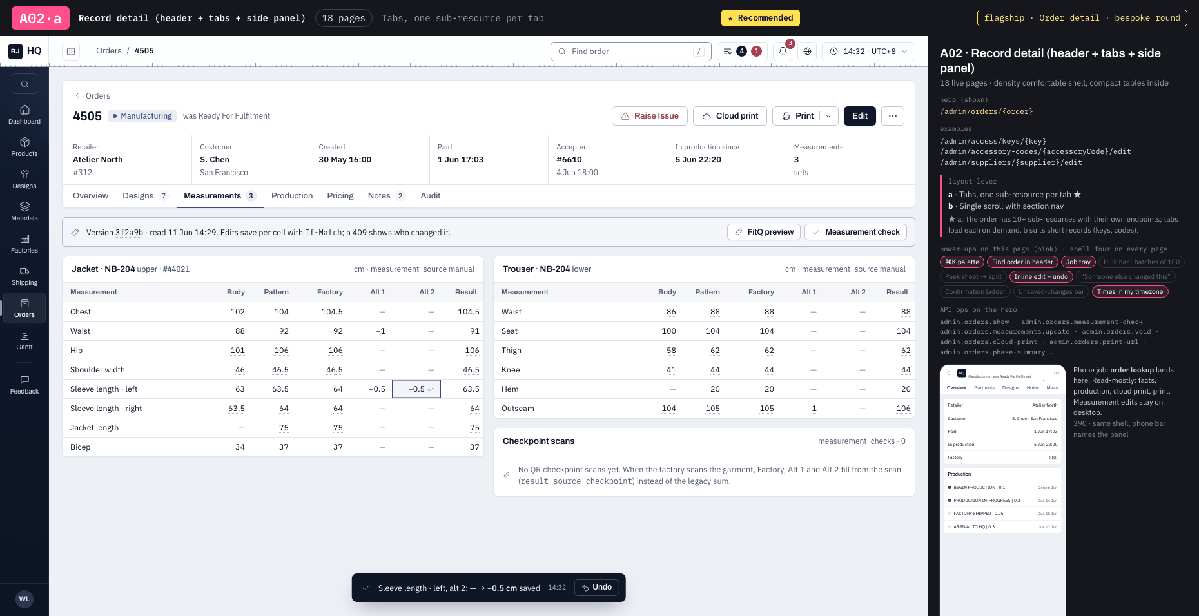
Task: Open Products in the sidebar
Action: coord(24,147)
